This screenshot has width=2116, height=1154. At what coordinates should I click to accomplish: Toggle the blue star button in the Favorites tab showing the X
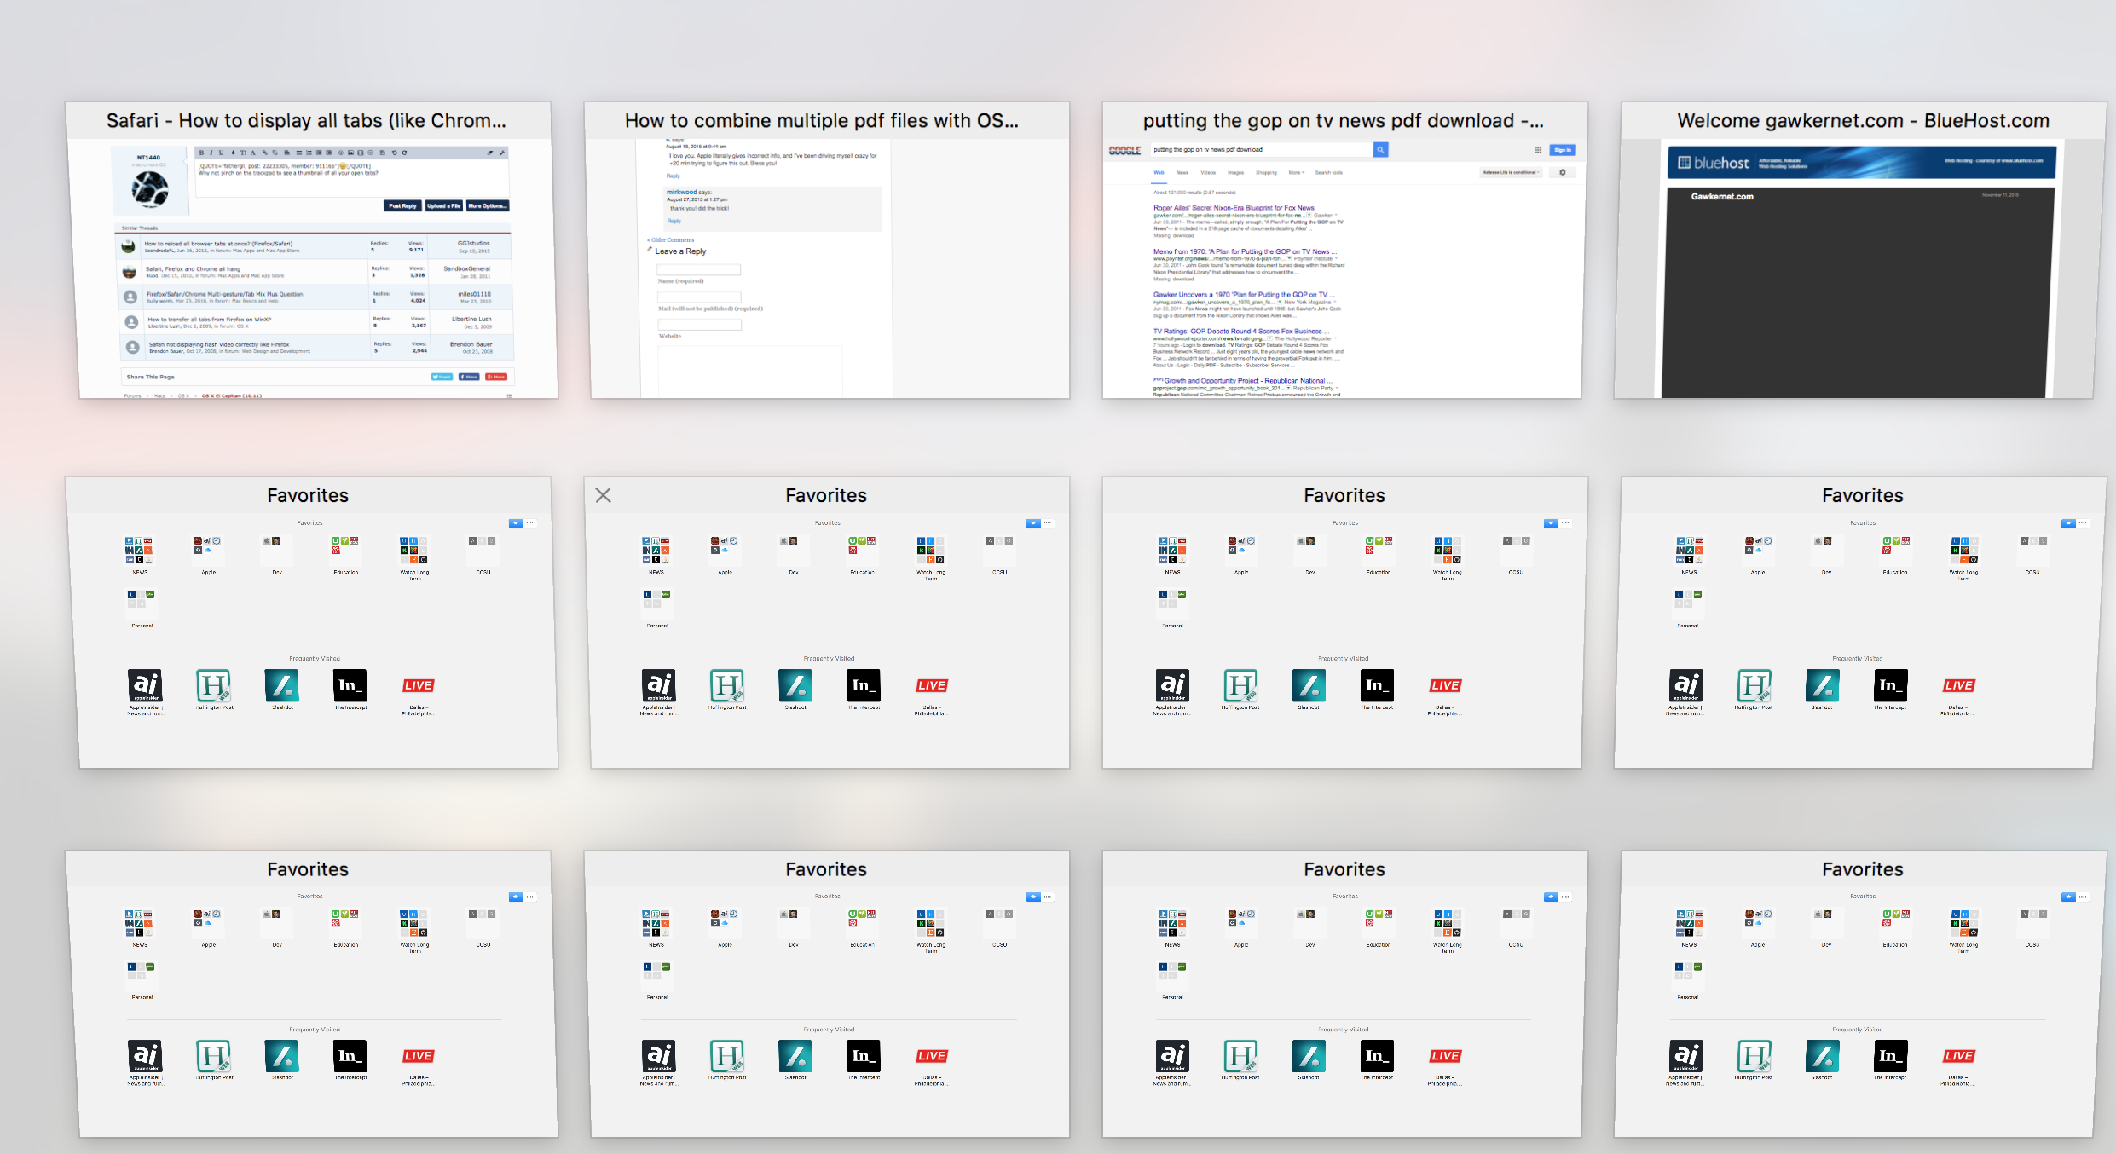(x=1033, y=523)
